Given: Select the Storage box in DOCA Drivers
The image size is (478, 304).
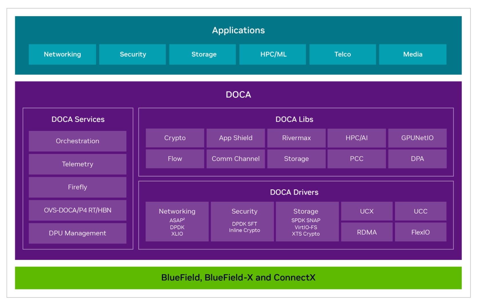Looking at the screenshot, I should pyautogui.click(x=307, y=222).
